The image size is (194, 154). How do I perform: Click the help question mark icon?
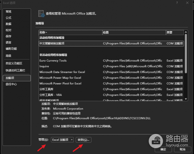(x=177, y=3)
